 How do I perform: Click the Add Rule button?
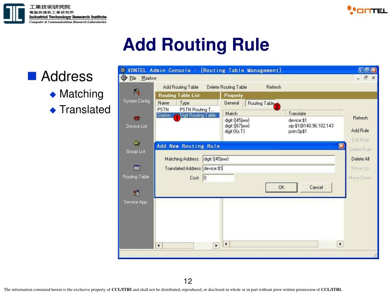pos(360,131)
